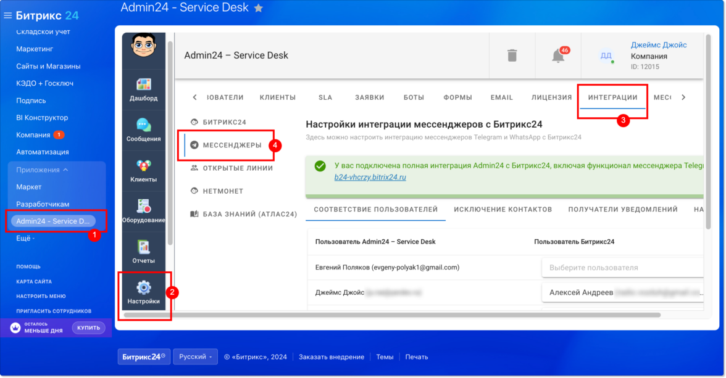This screenshot has width=726, height=378.
Task: Click the horizontal scrollbar under the table
Action: coord(393,315)
